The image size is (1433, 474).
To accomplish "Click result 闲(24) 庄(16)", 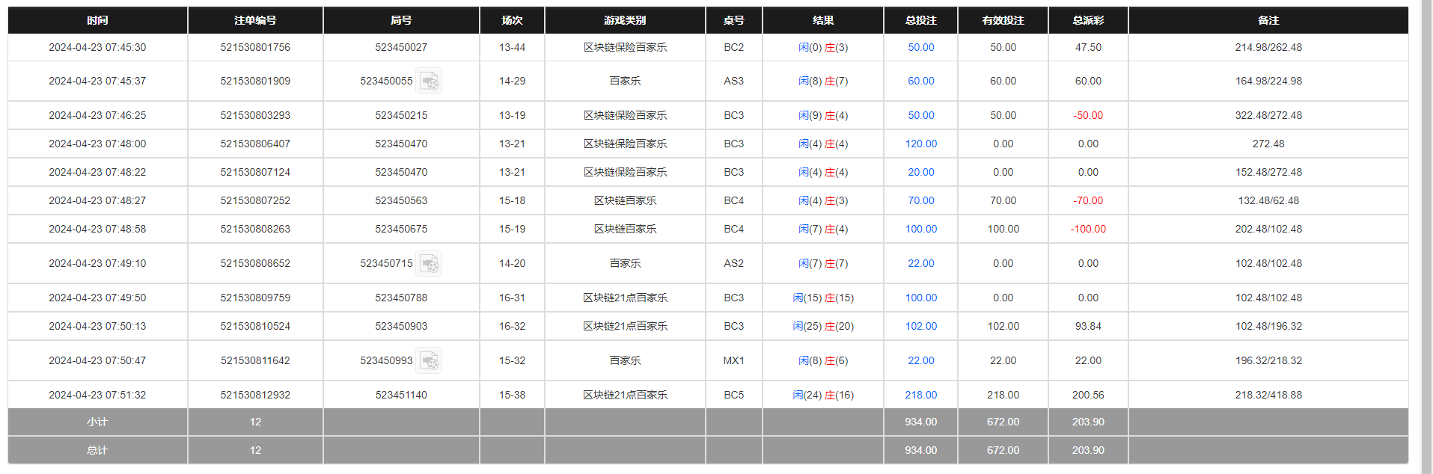I will 823,395.
